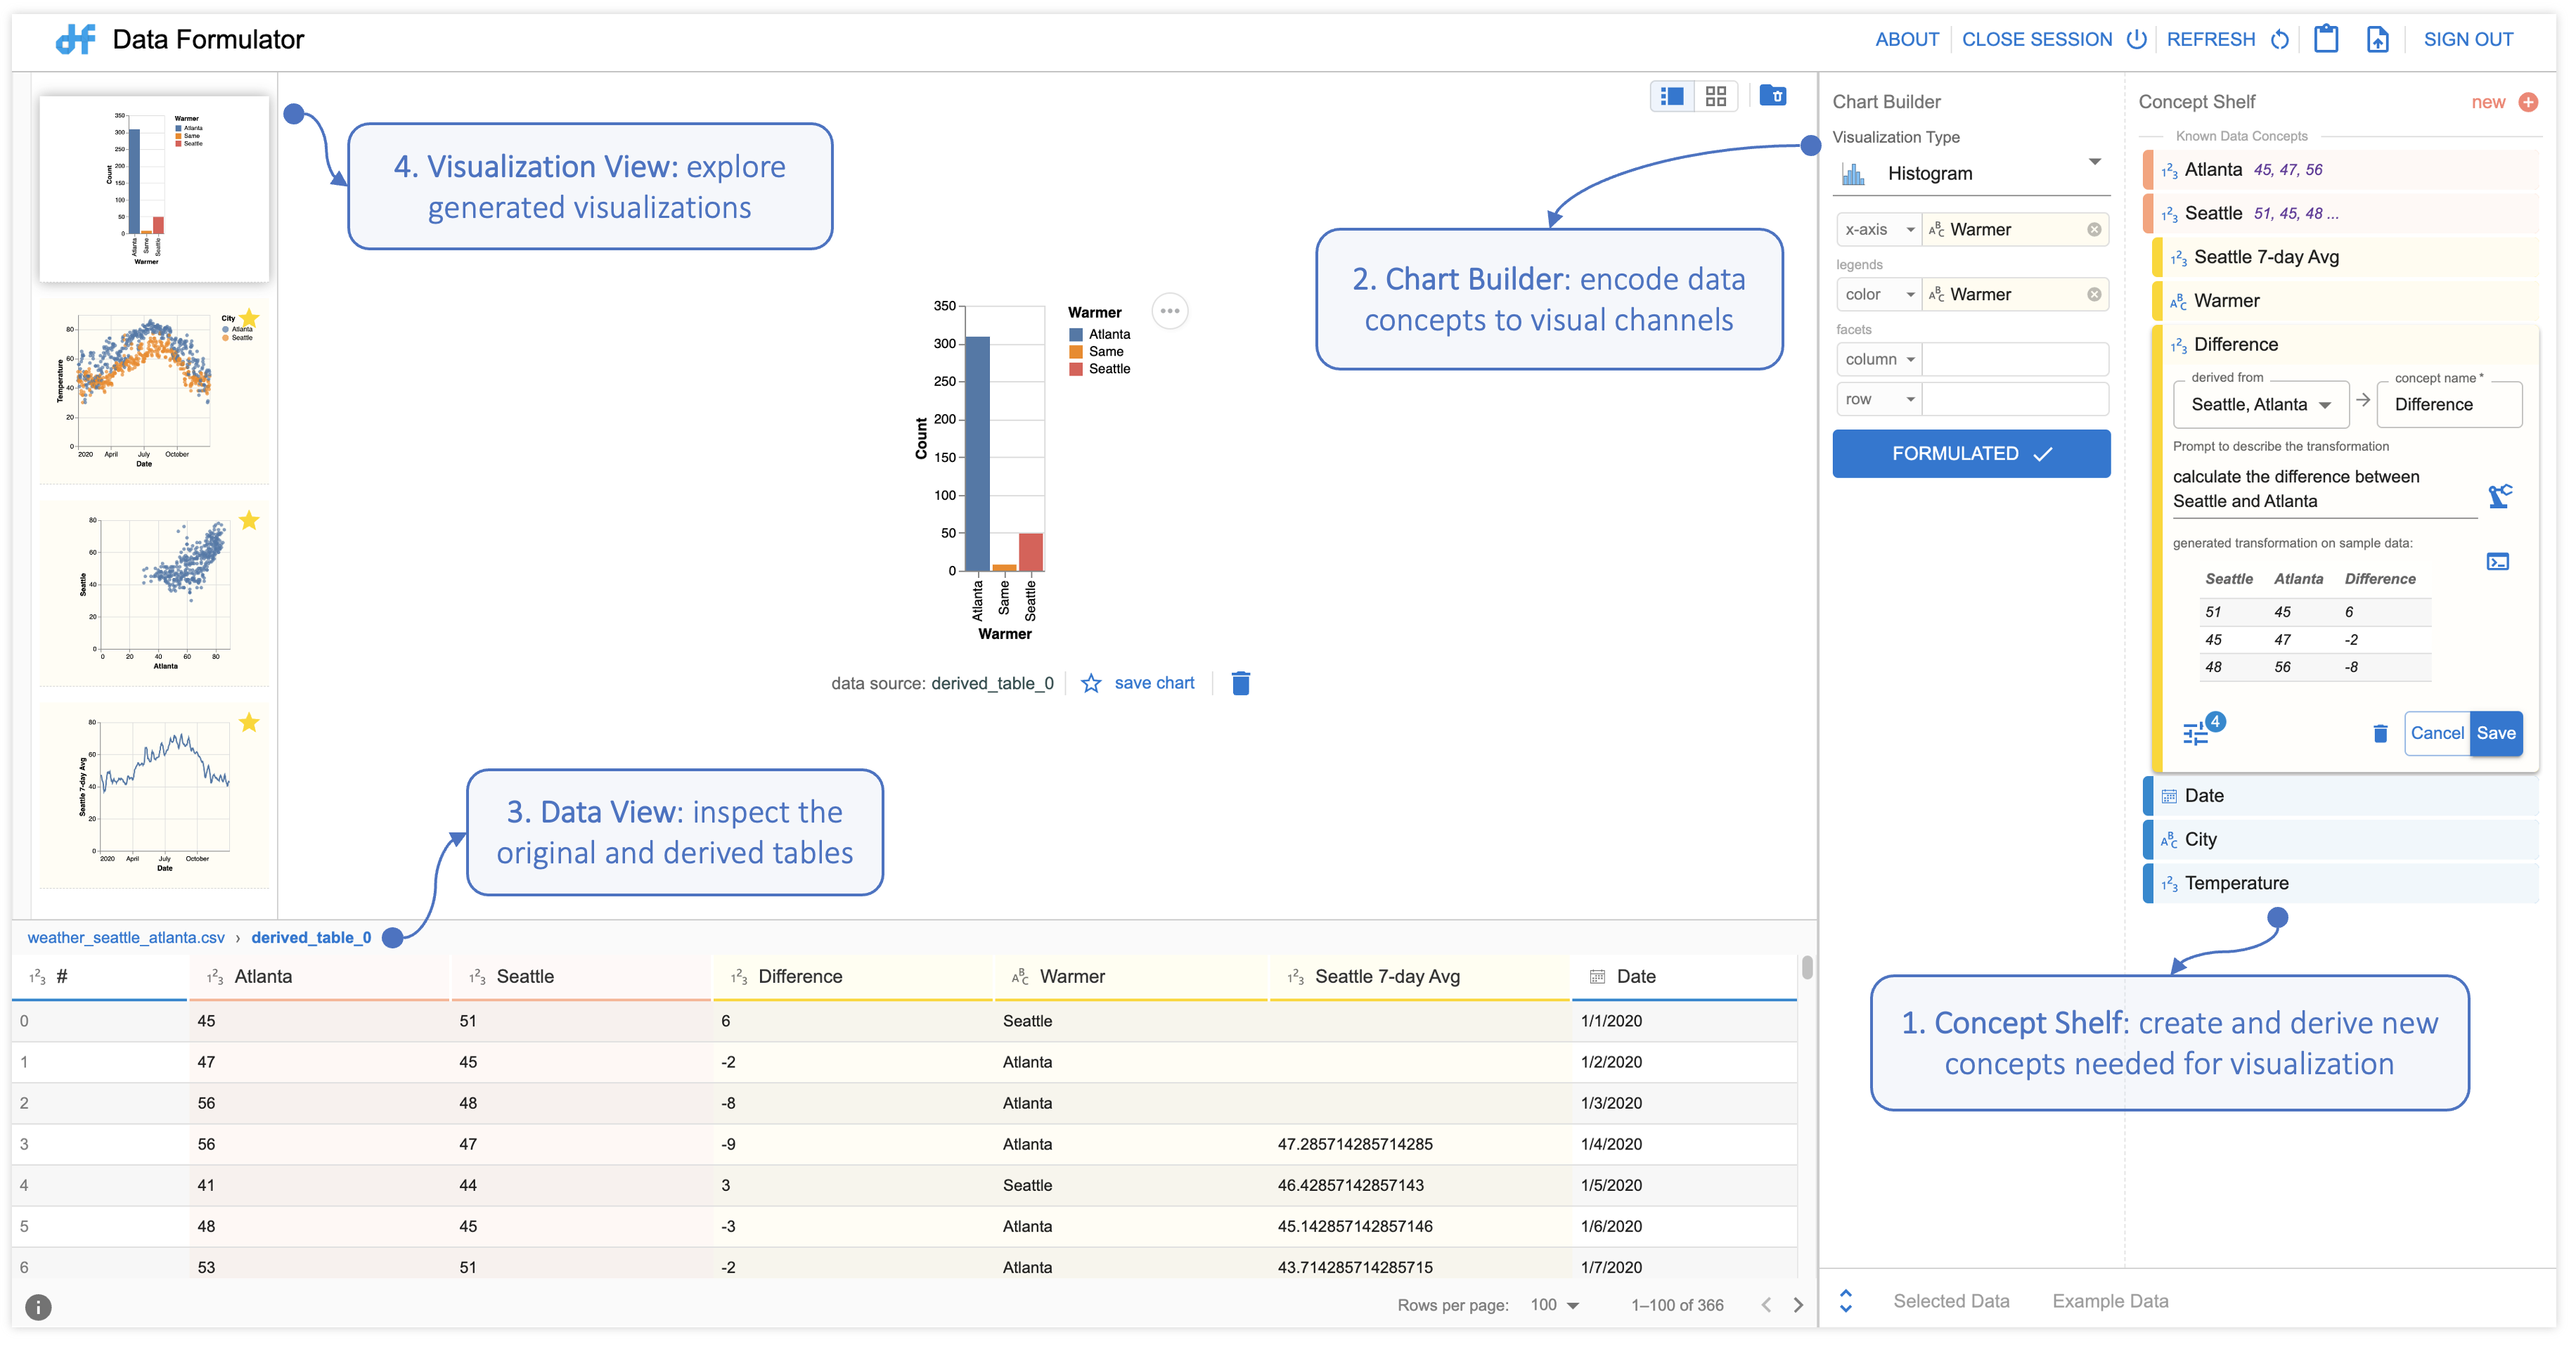Open the Data Formulator logo icon
The image size is (2576, 1347).
coord(74,39)
